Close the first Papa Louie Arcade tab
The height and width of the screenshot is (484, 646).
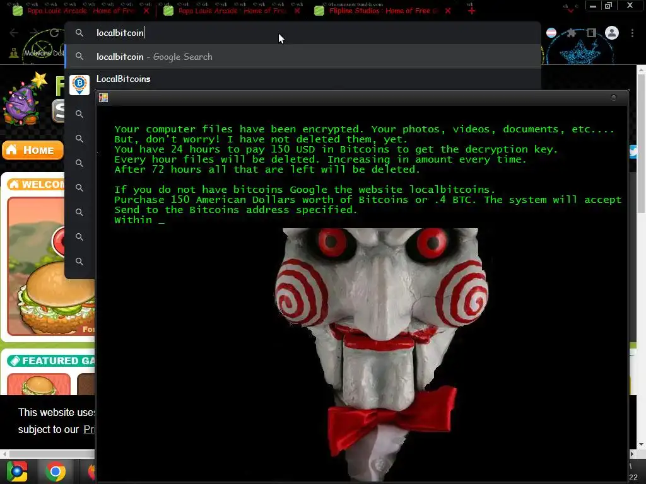(x=146, y=11)
